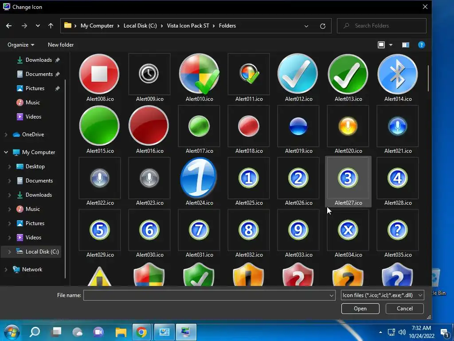Expand the Desktop tree node

click(9, 167)
